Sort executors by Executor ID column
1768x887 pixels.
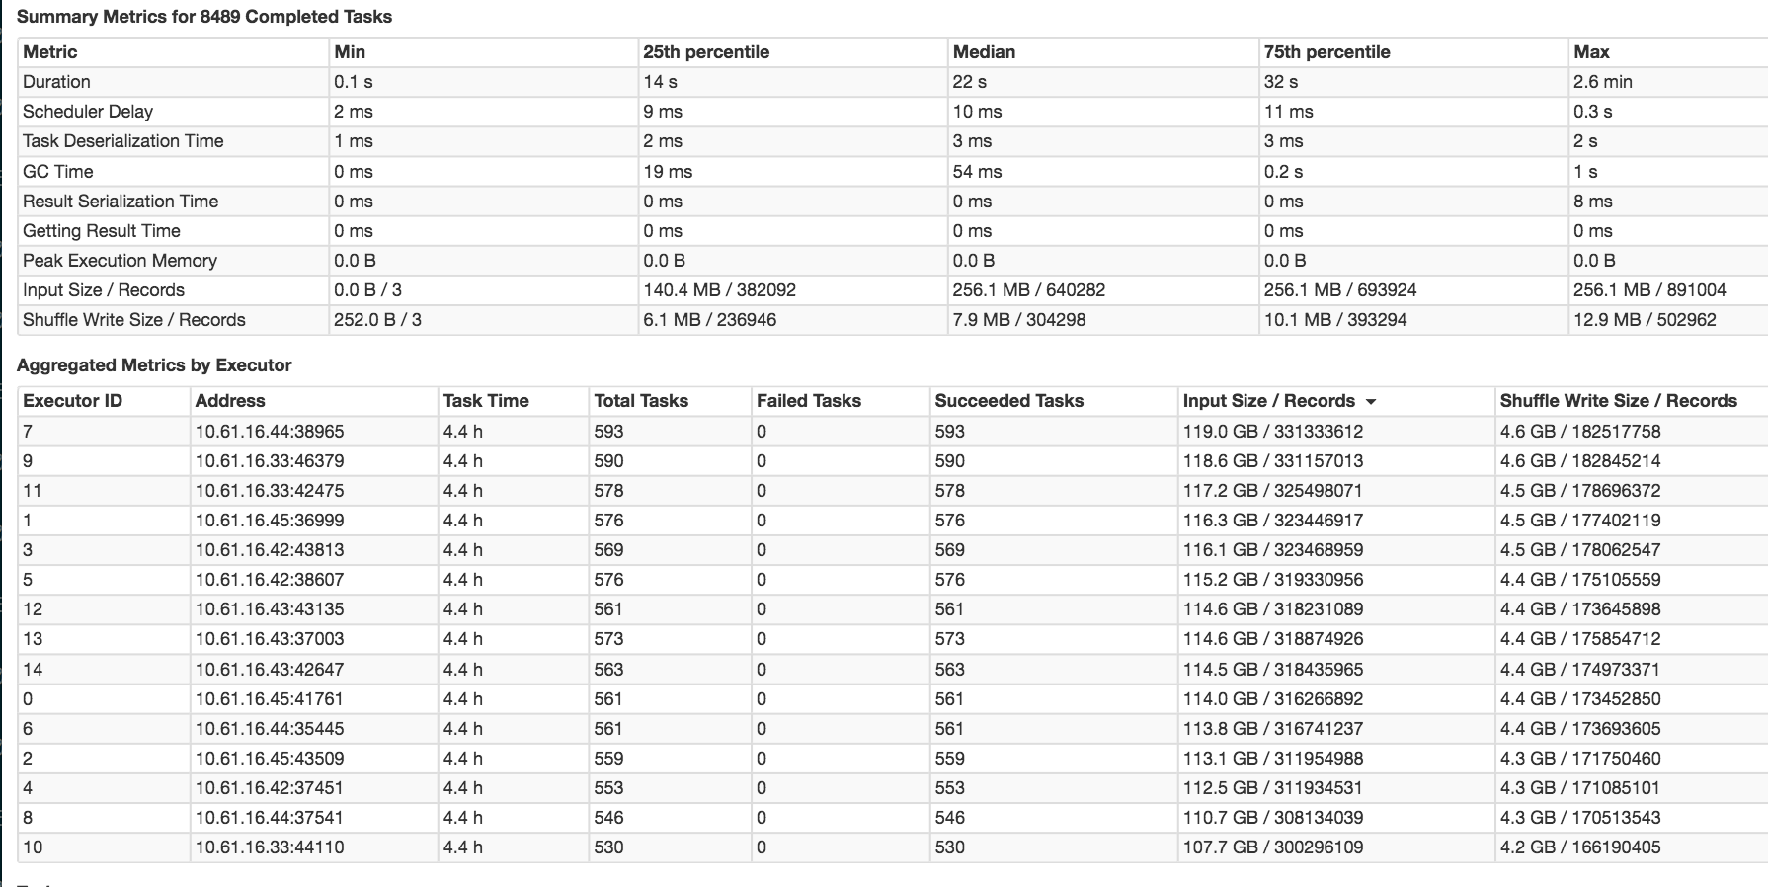click(x=72, y=401)
